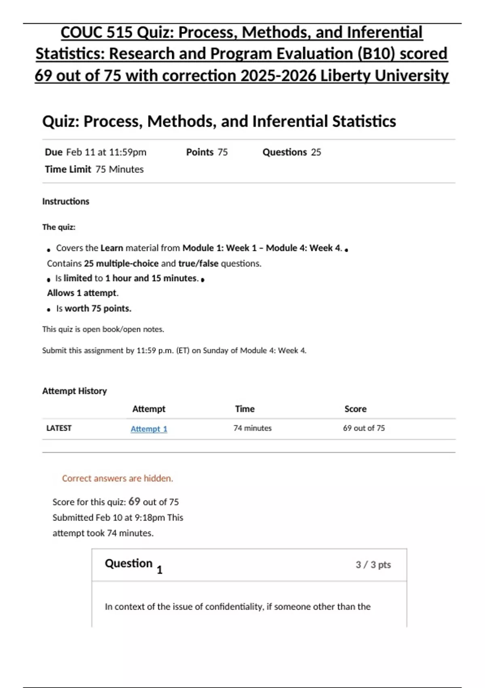Open the Attempt 1 link
This screenshot has width=485, height=688.
pos(149,429)
